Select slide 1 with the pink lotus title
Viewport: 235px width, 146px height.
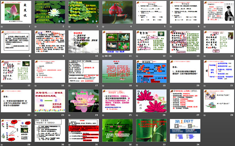pyautogui.click(x=16, y=12)
